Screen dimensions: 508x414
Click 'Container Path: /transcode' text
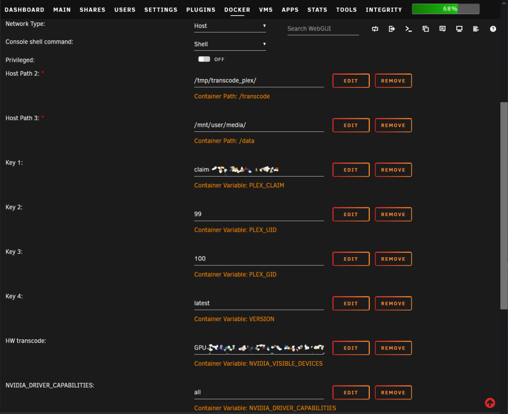232,96
